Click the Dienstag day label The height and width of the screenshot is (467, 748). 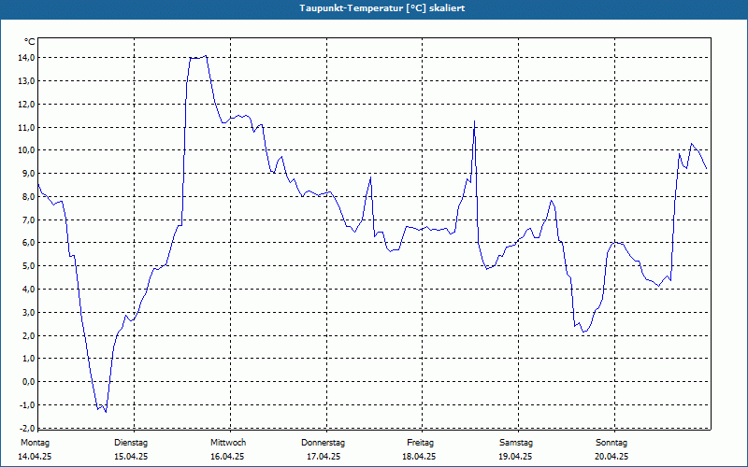[131, 443]
